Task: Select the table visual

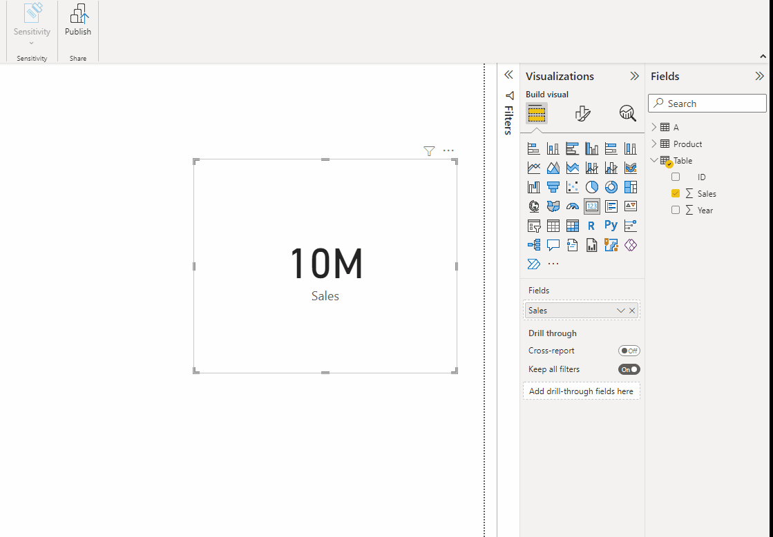Action: pos(553,226)
